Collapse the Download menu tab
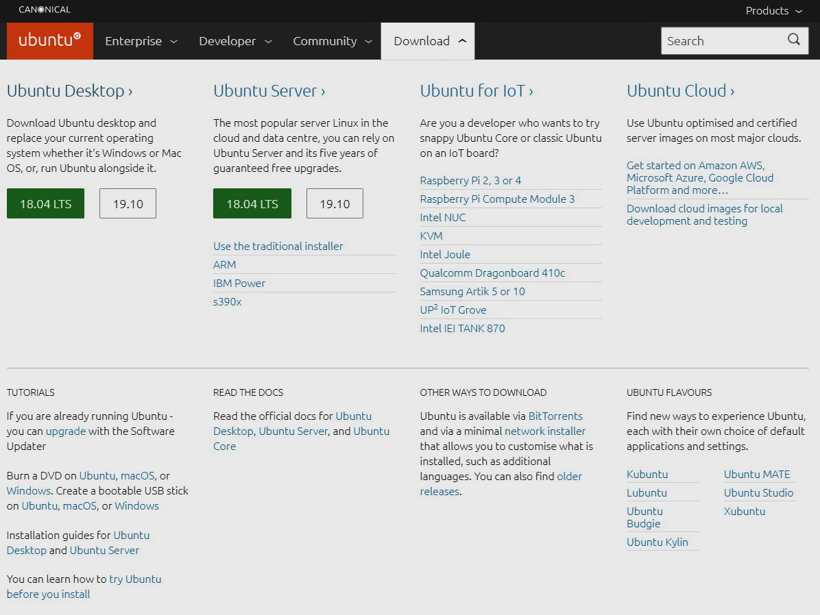The height and width of the screenshot is (615, 820). [428, 41]
